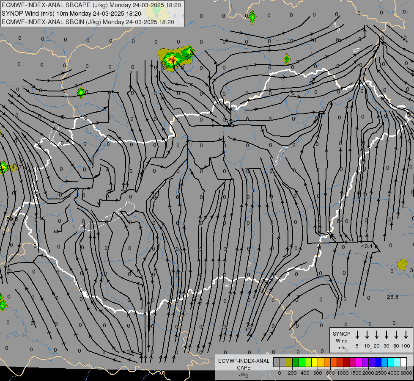
Task: Click the '1000' label on the CAPE scale
Action: pos(343,373)
